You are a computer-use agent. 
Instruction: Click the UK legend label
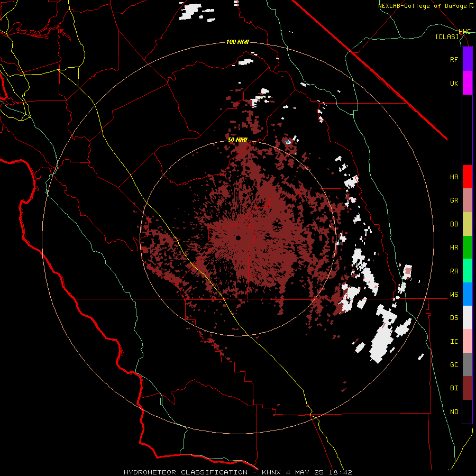pos(454,83)
